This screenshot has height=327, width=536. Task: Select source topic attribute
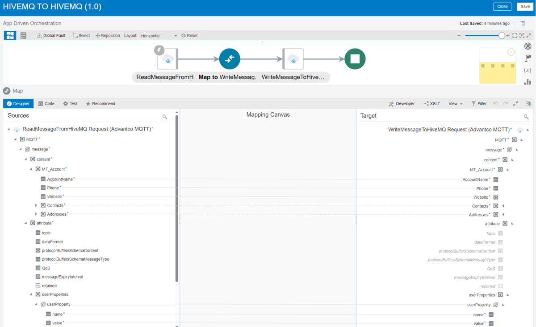pos(46,233)
